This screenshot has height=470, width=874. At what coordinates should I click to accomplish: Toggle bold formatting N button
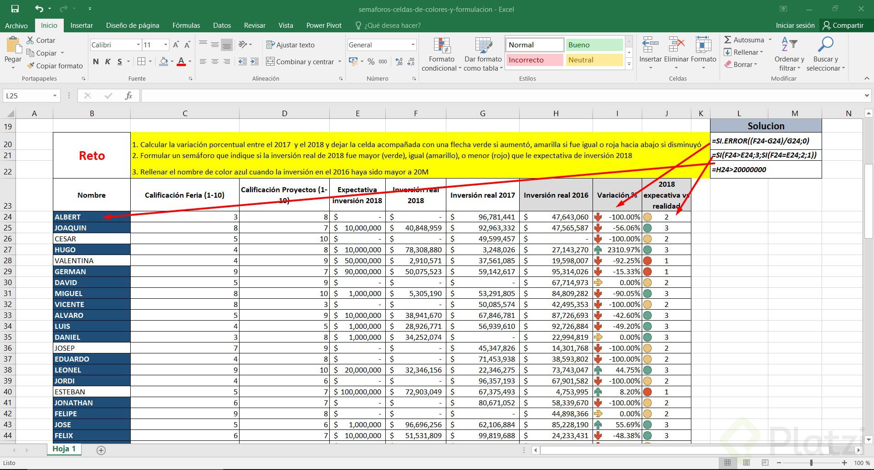pyautogui.click(x=96, y=61)
